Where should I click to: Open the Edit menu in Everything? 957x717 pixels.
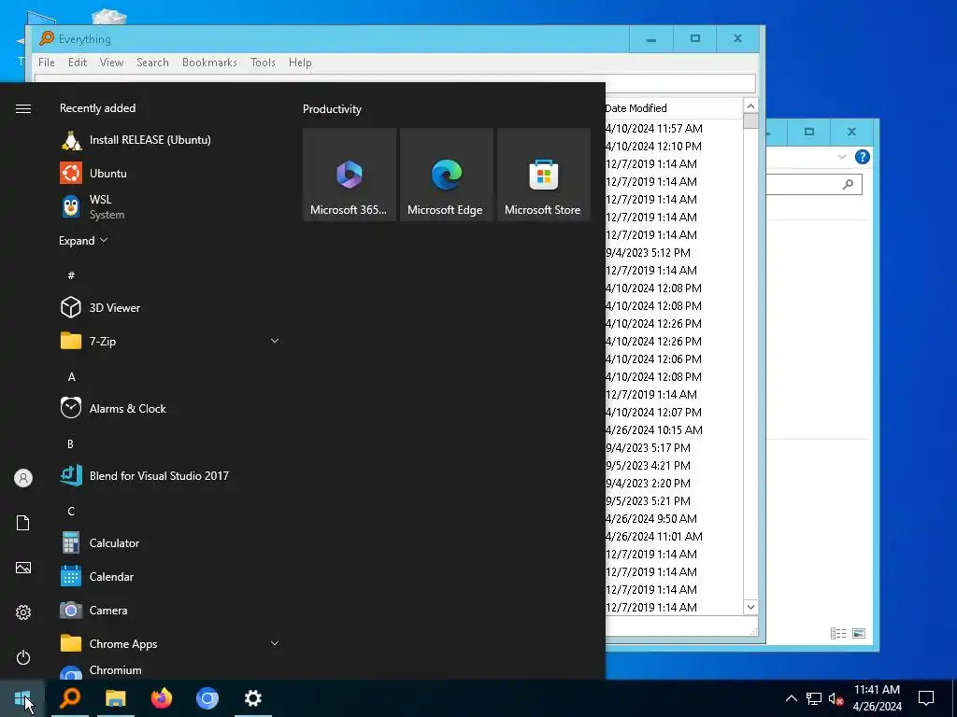pyautogui.click(x=78, y=63)
